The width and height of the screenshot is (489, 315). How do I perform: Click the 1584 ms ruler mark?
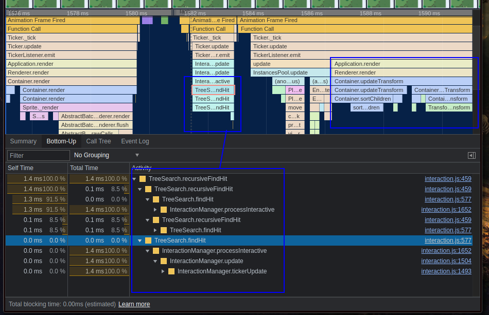click(253, 13)
